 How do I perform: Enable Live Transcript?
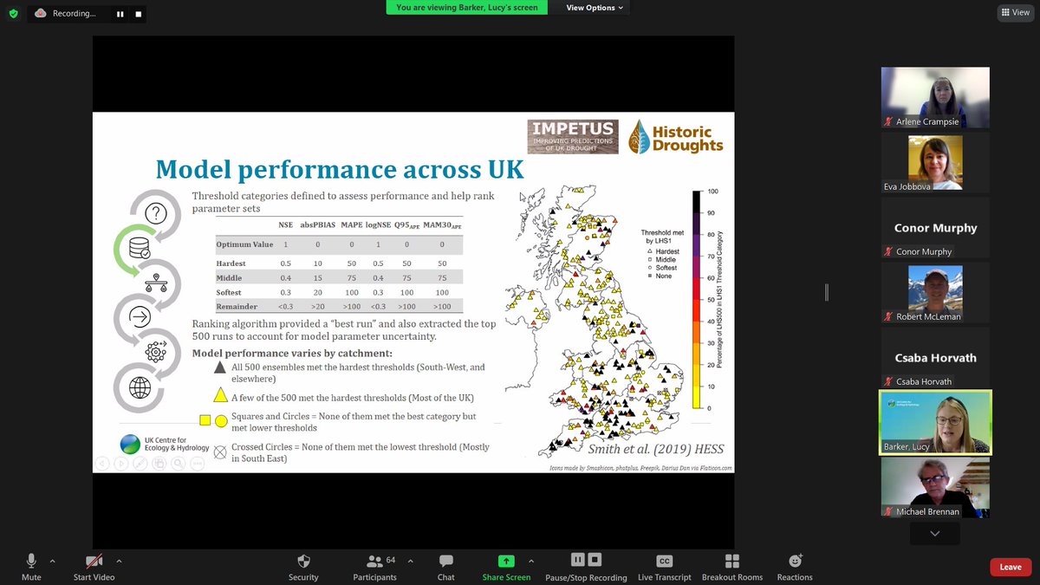[x=664, y=566]
